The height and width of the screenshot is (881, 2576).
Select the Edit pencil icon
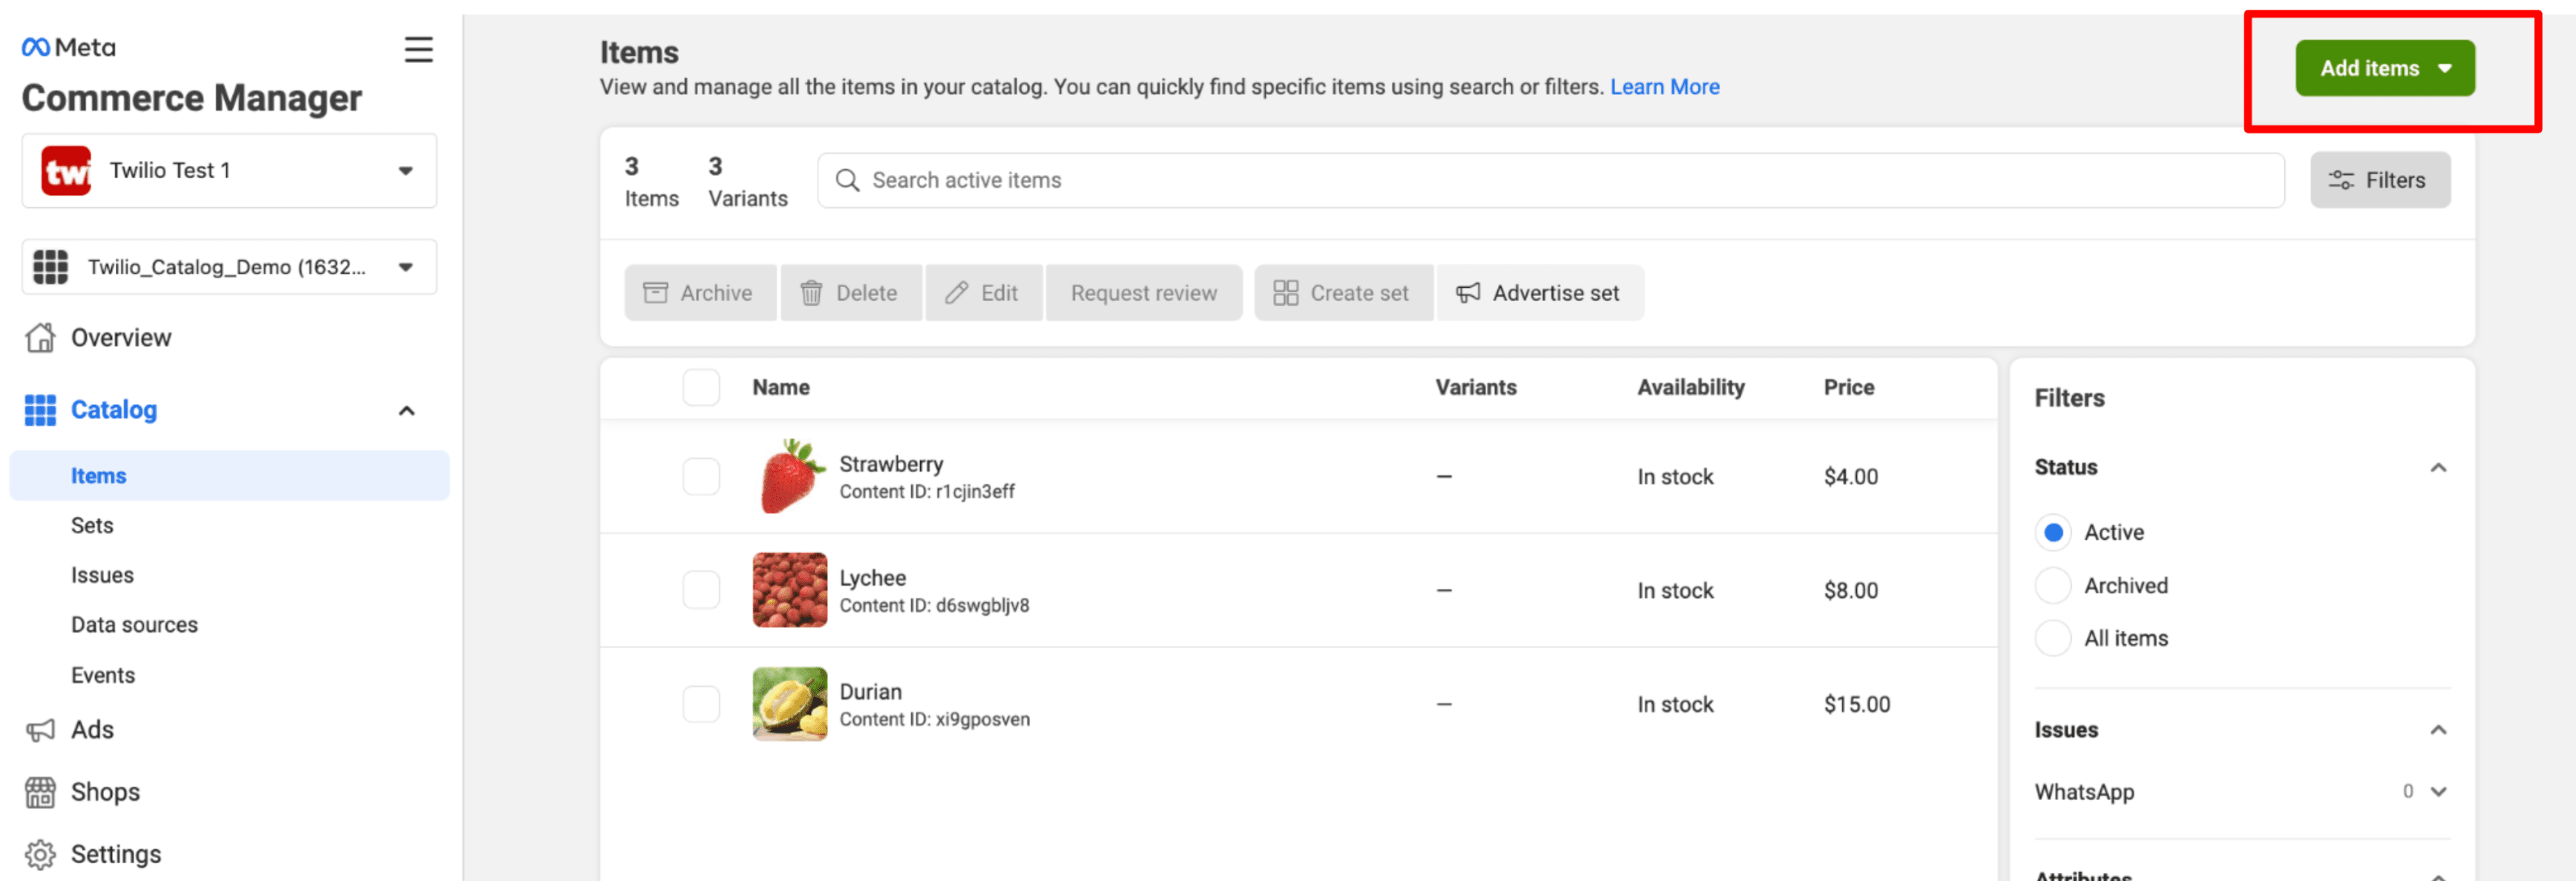tap(958, 292)
